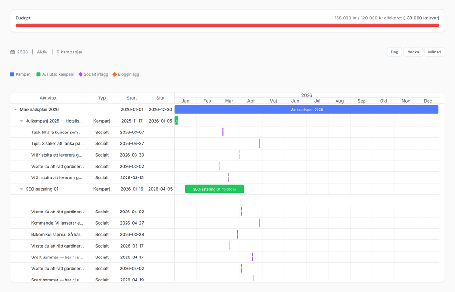Click the orange Blogginlägg diamond icon
455x292 pixels.
tap(115, 74)
